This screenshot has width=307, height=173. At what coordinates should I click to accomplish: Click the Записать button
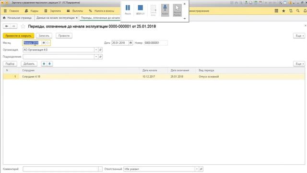tap(44, 36)
